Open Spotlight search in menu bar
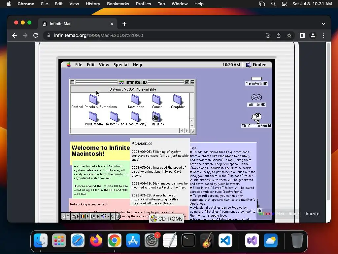 273,4
